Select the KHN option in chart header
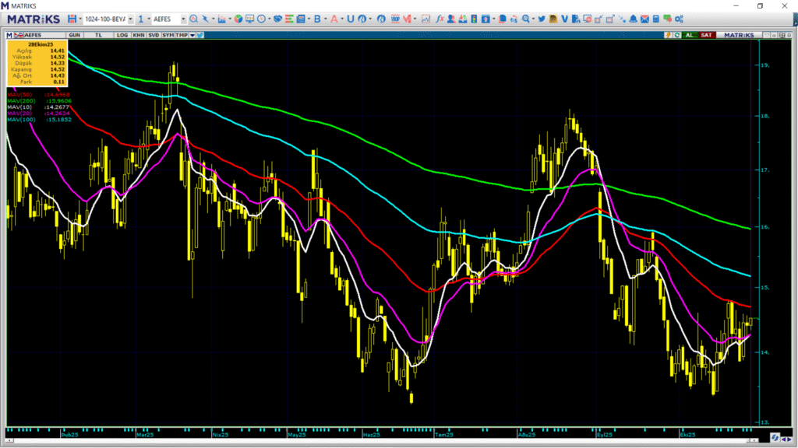The height and width of the screenshot is (448, 798). [x=138, y=35]
